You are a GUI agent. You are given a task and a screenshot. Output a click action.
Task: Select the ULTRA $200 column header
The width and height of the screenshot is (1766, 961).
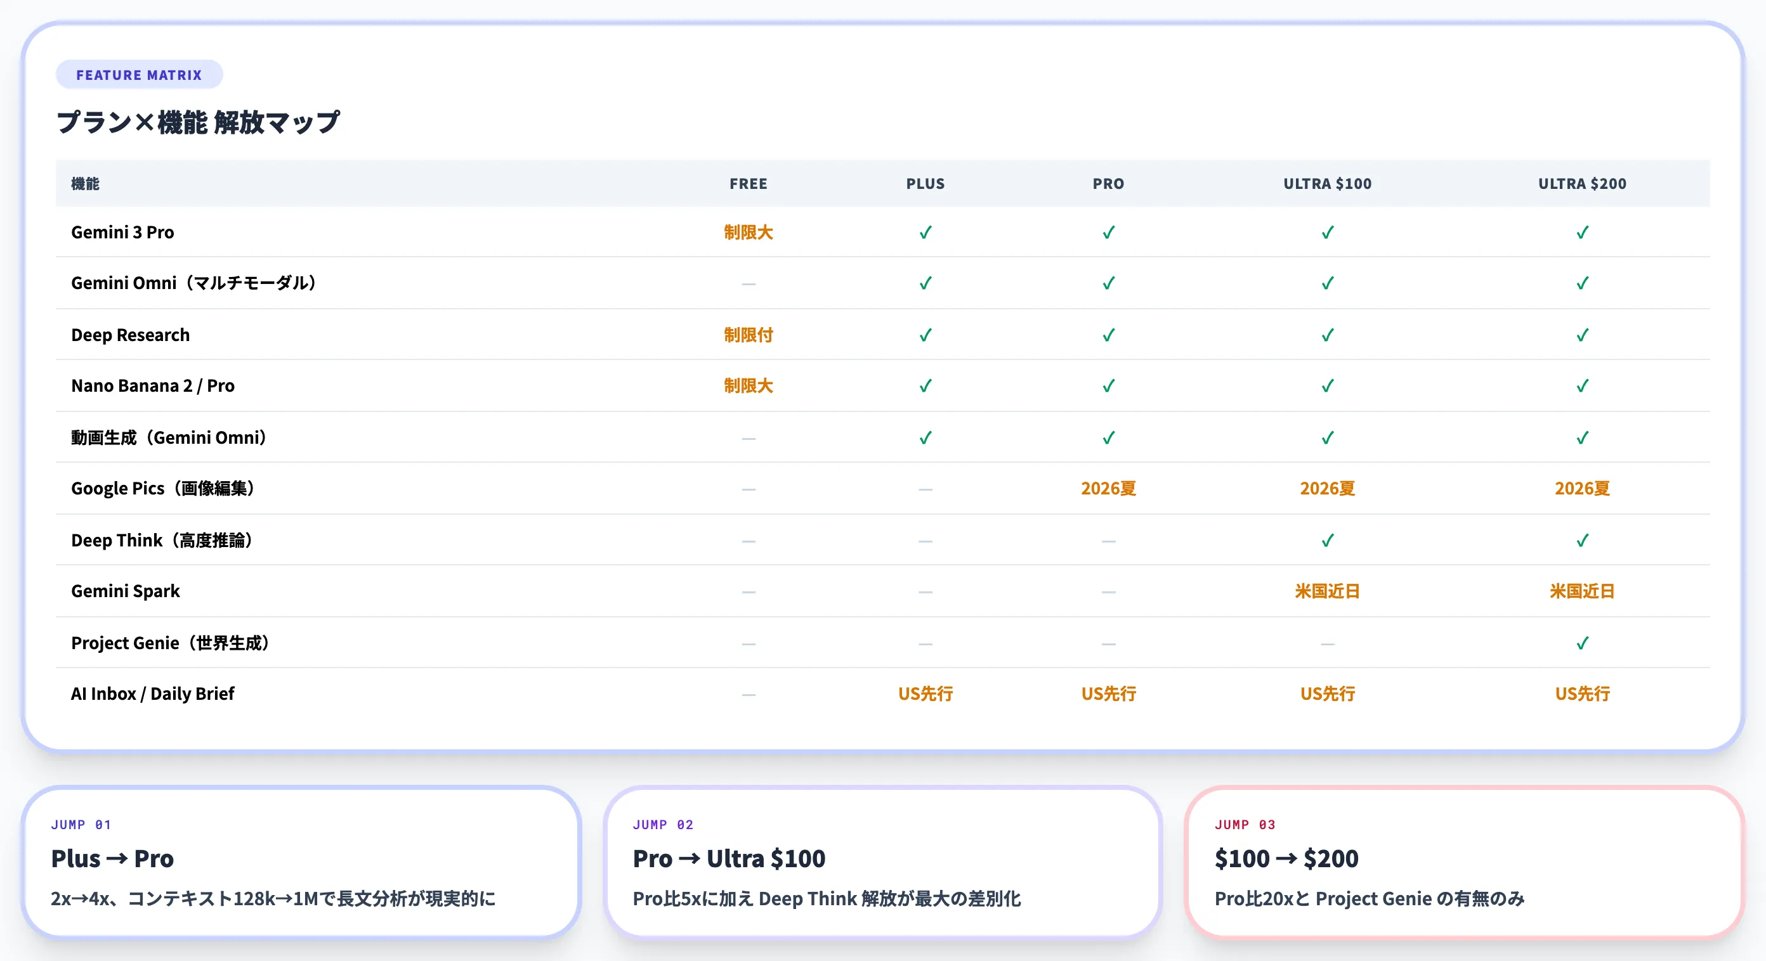coord(1582,184)
